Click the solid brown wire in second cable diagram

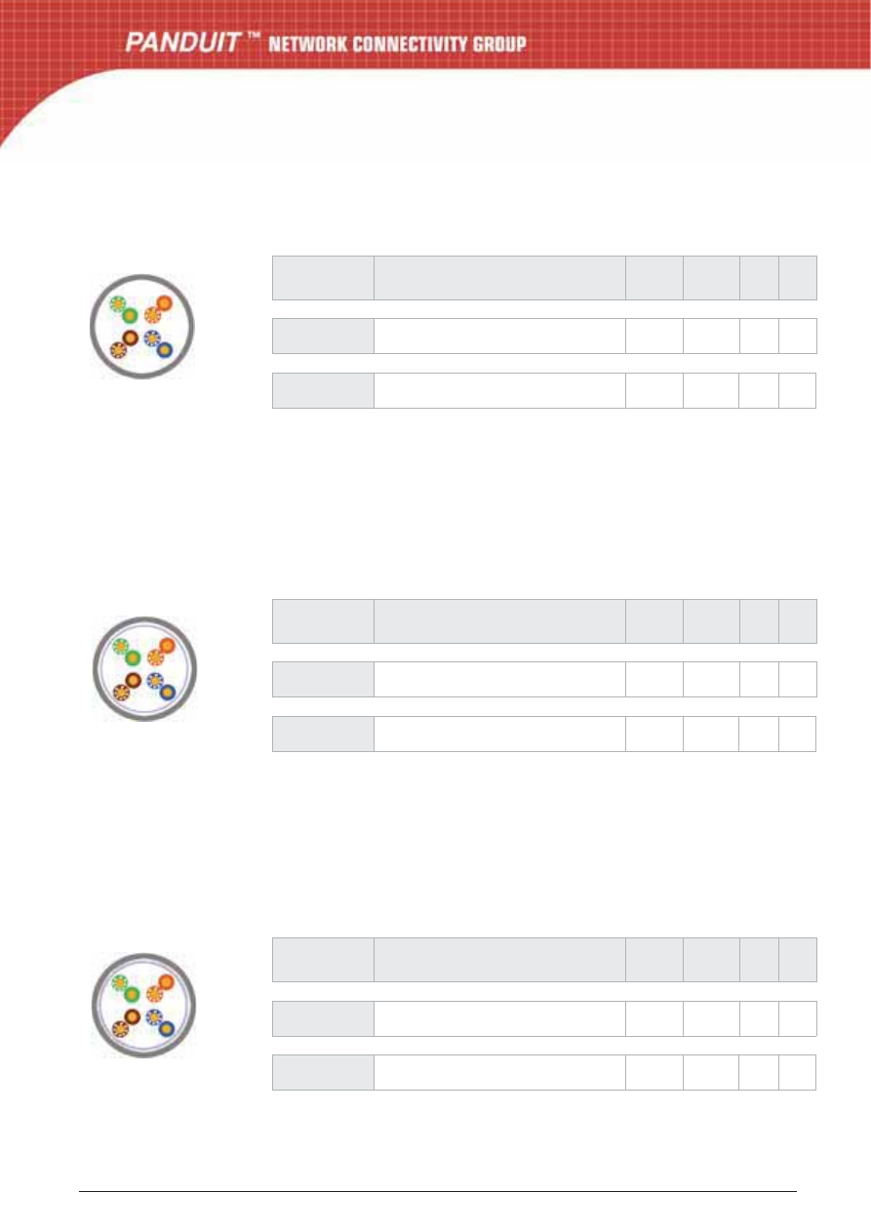pyautogui.click(x=134, y=680)
